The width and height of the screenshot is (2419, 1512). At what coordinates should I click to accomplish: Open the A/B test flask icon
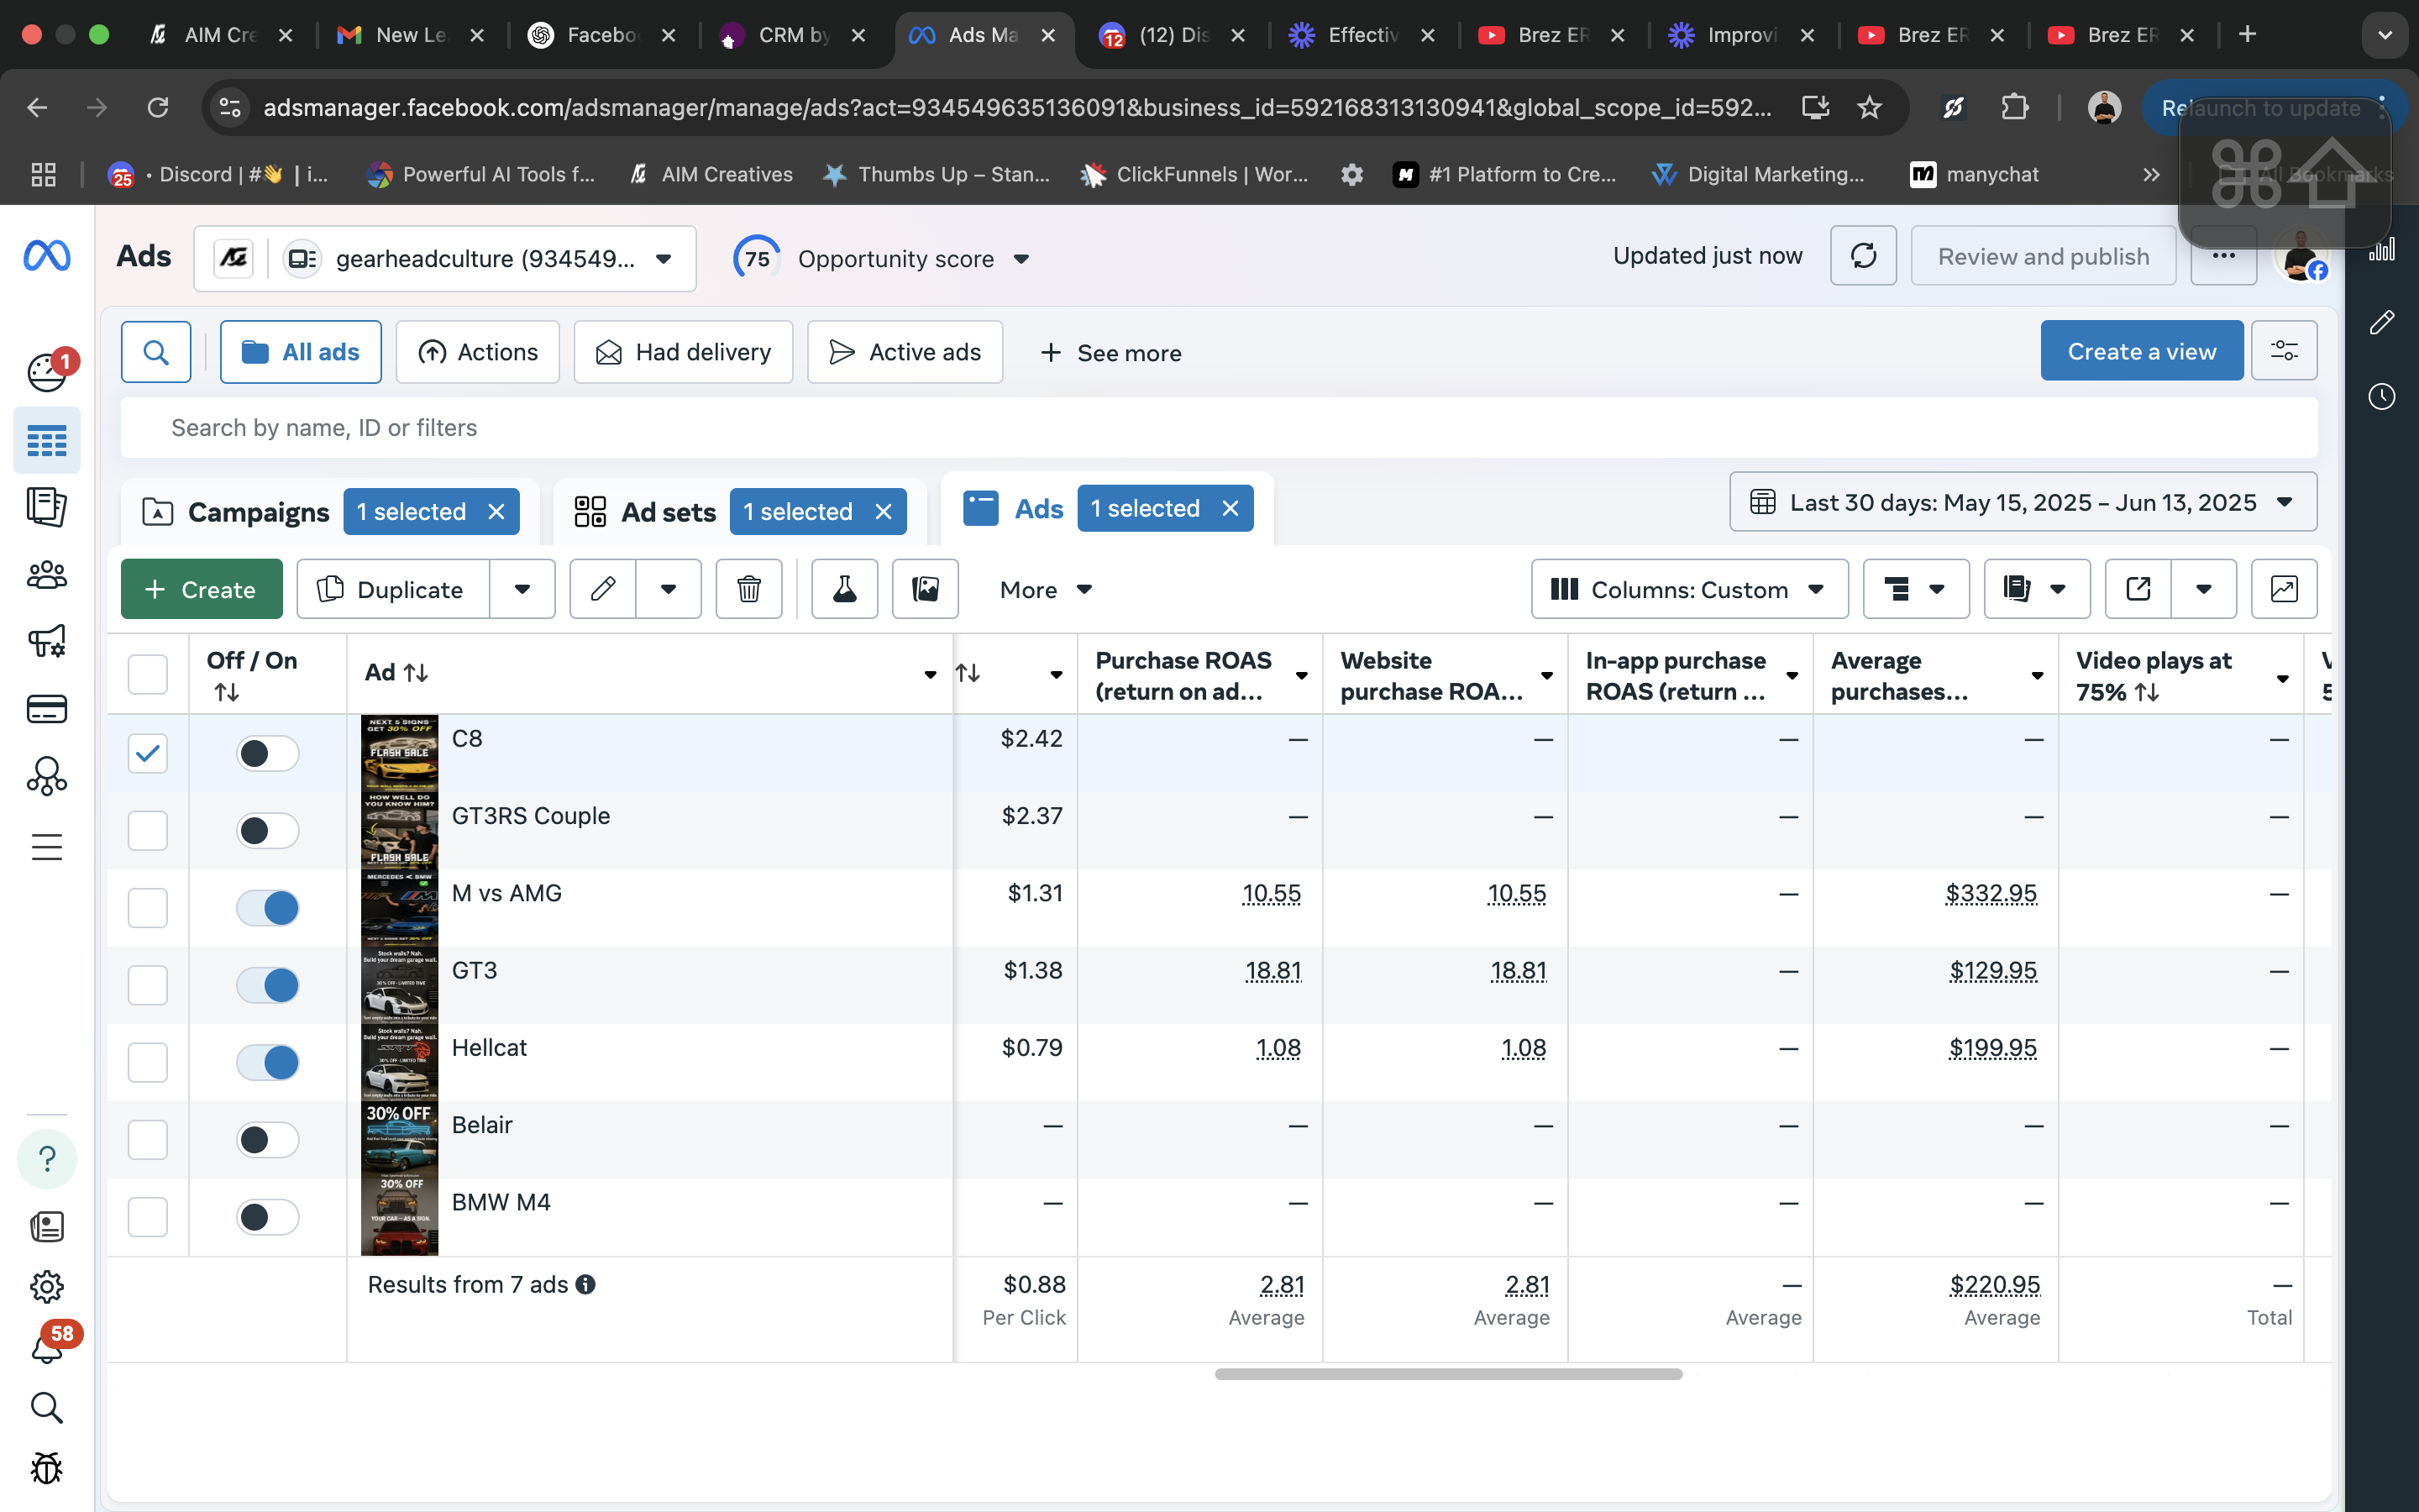click(x=845, y=589)
